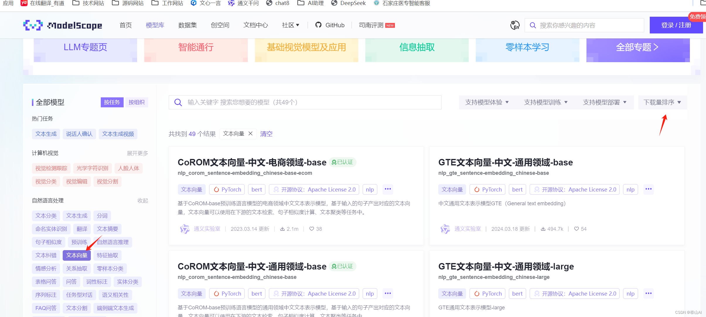Collapse 自然语言处理 tasks with 收起
706x317 pixels.
pos(143,200)
